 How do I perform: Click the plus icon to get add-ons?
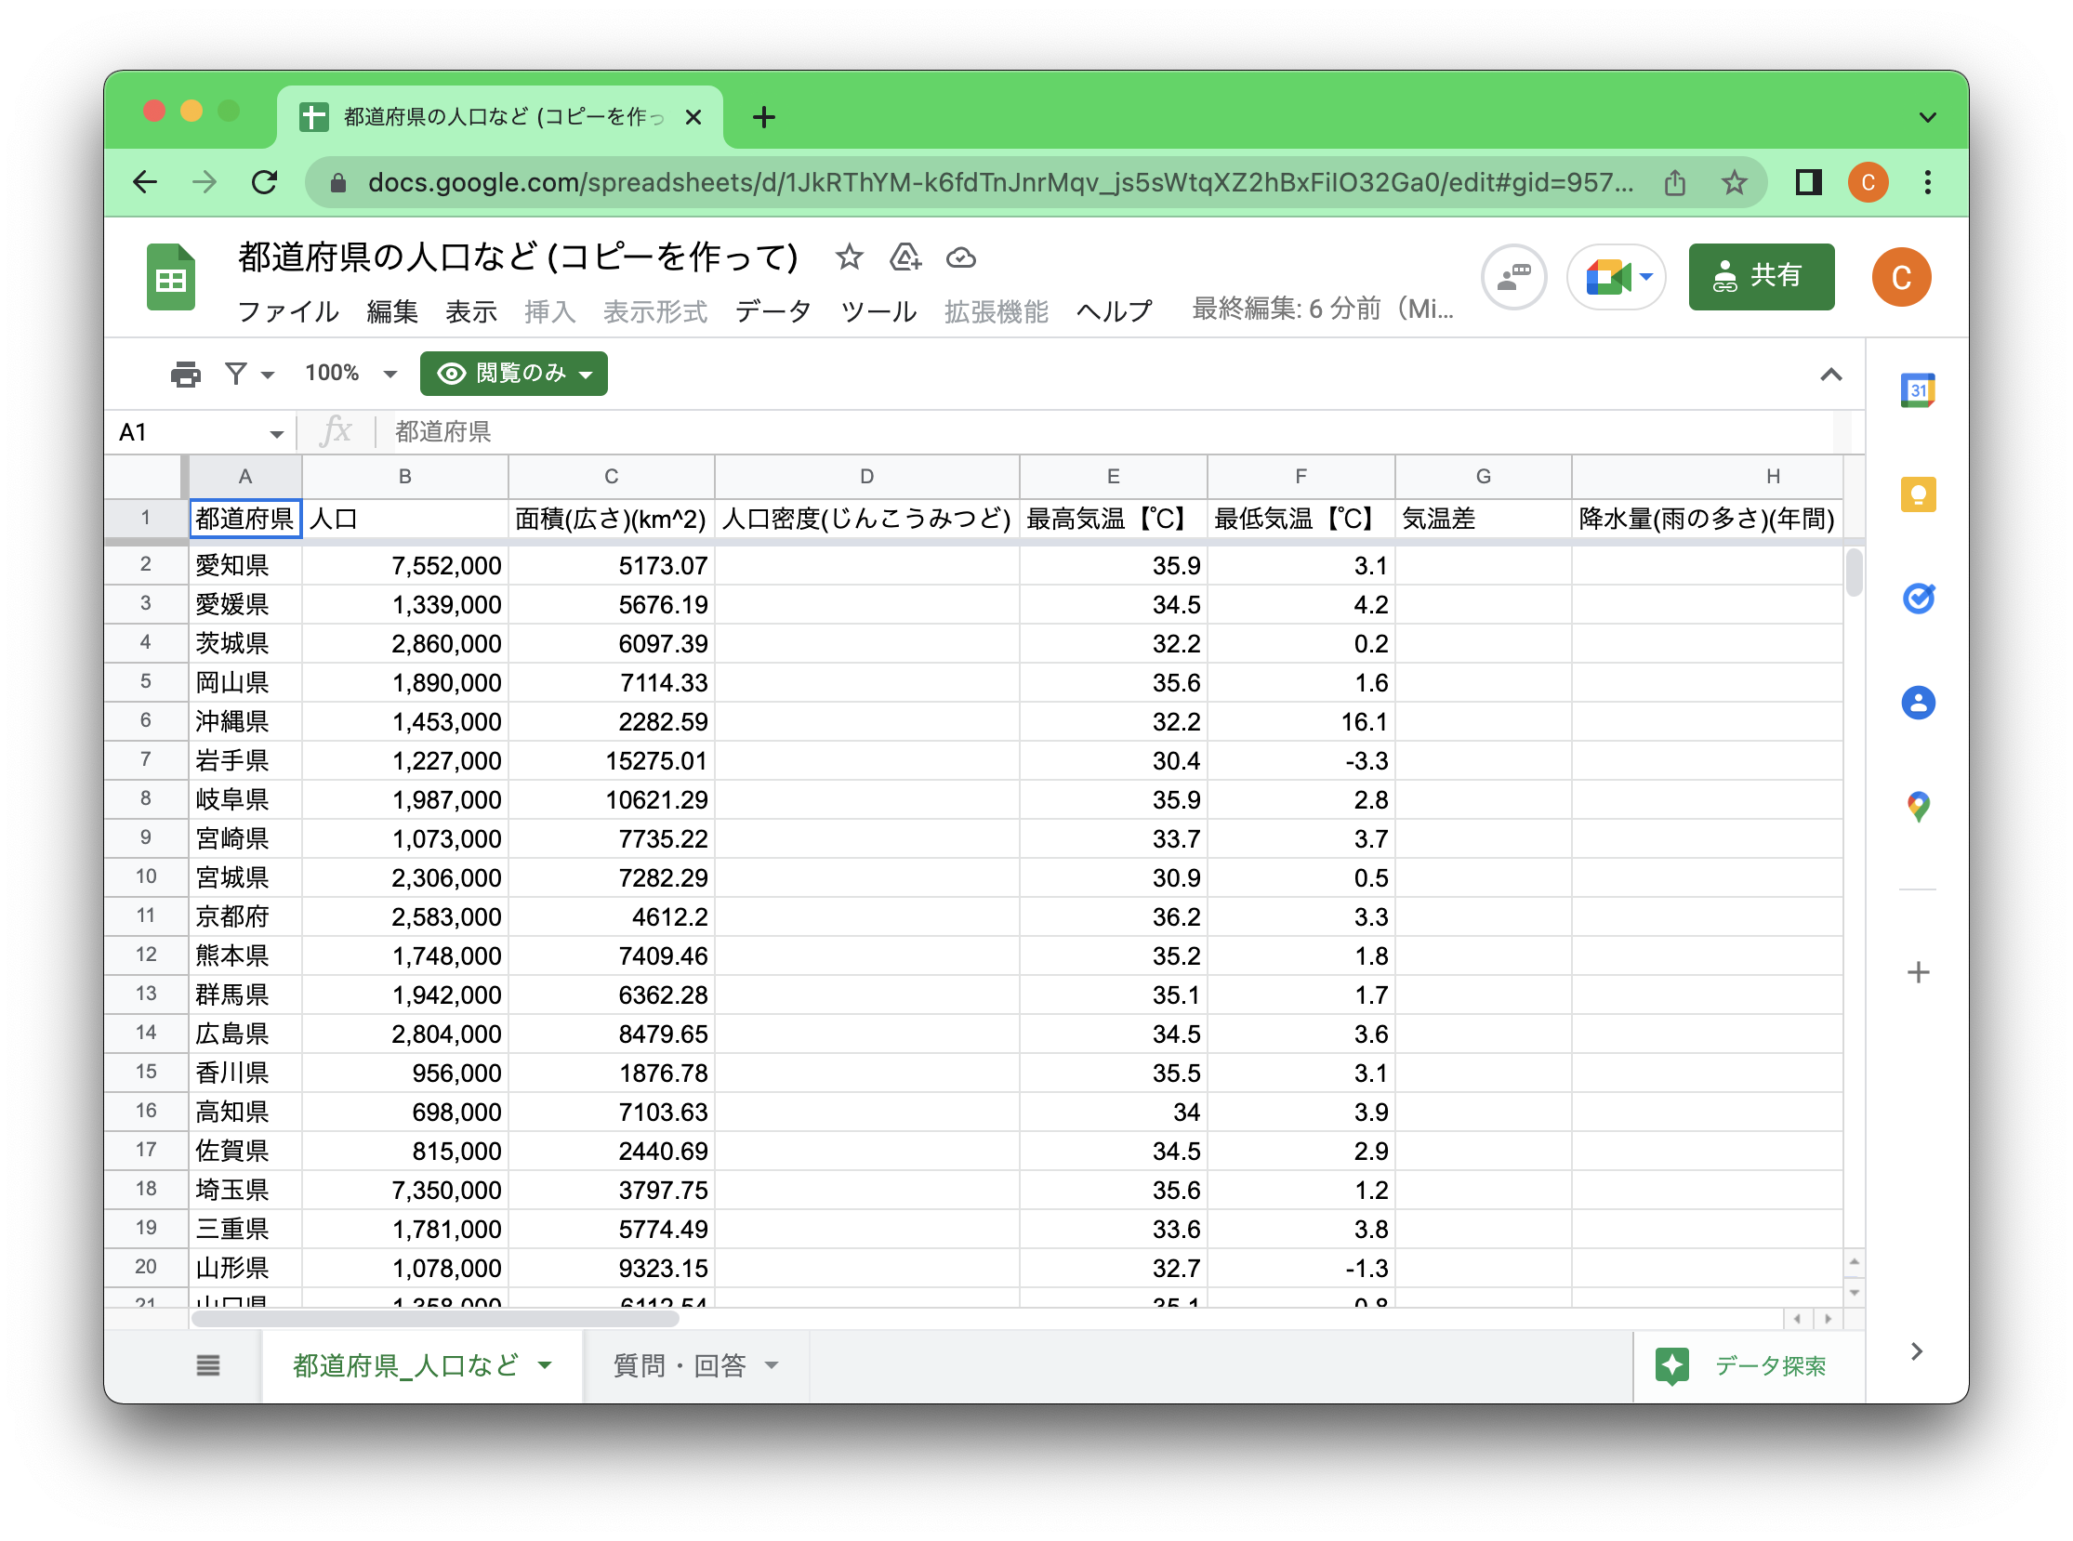pos(1917,972)
